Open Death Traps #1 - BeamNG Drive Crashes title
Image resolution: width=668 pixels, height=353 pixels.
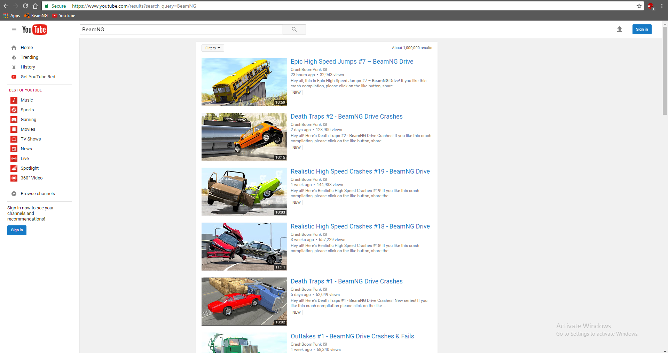click(346, 281)
